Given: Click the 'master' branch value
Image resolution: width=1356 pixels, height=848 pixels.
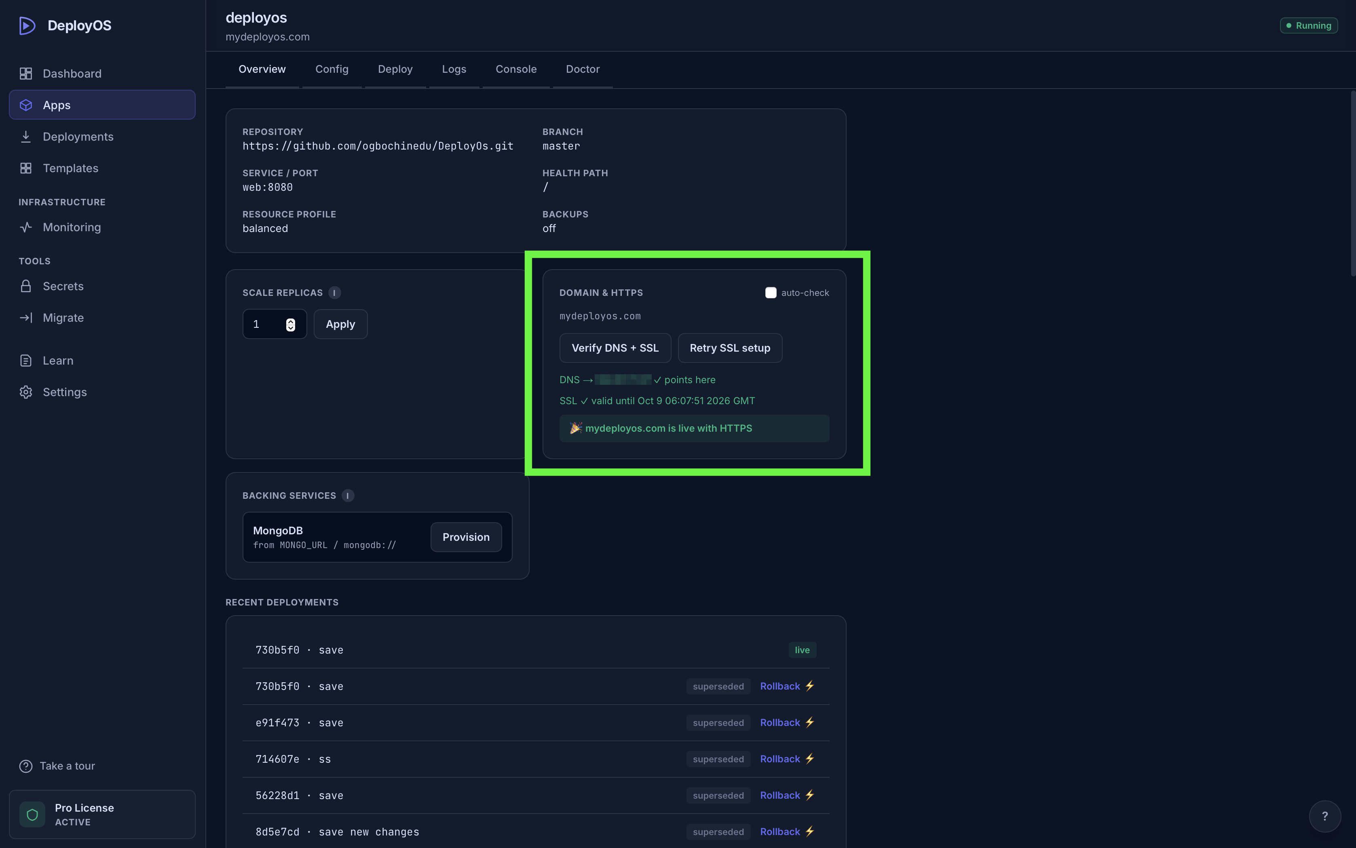Looking at the screenshot, I should 561,146.
